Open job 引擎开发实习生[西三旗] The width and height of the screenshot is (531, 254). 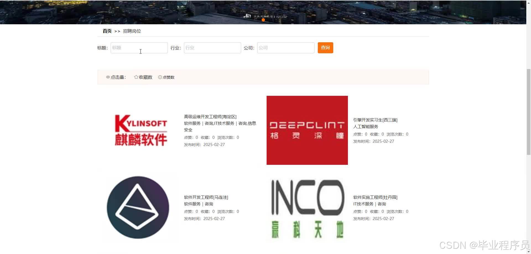click(375, 120)
